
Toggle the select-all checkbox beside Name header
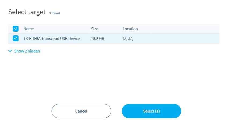(x=16, y=29)
